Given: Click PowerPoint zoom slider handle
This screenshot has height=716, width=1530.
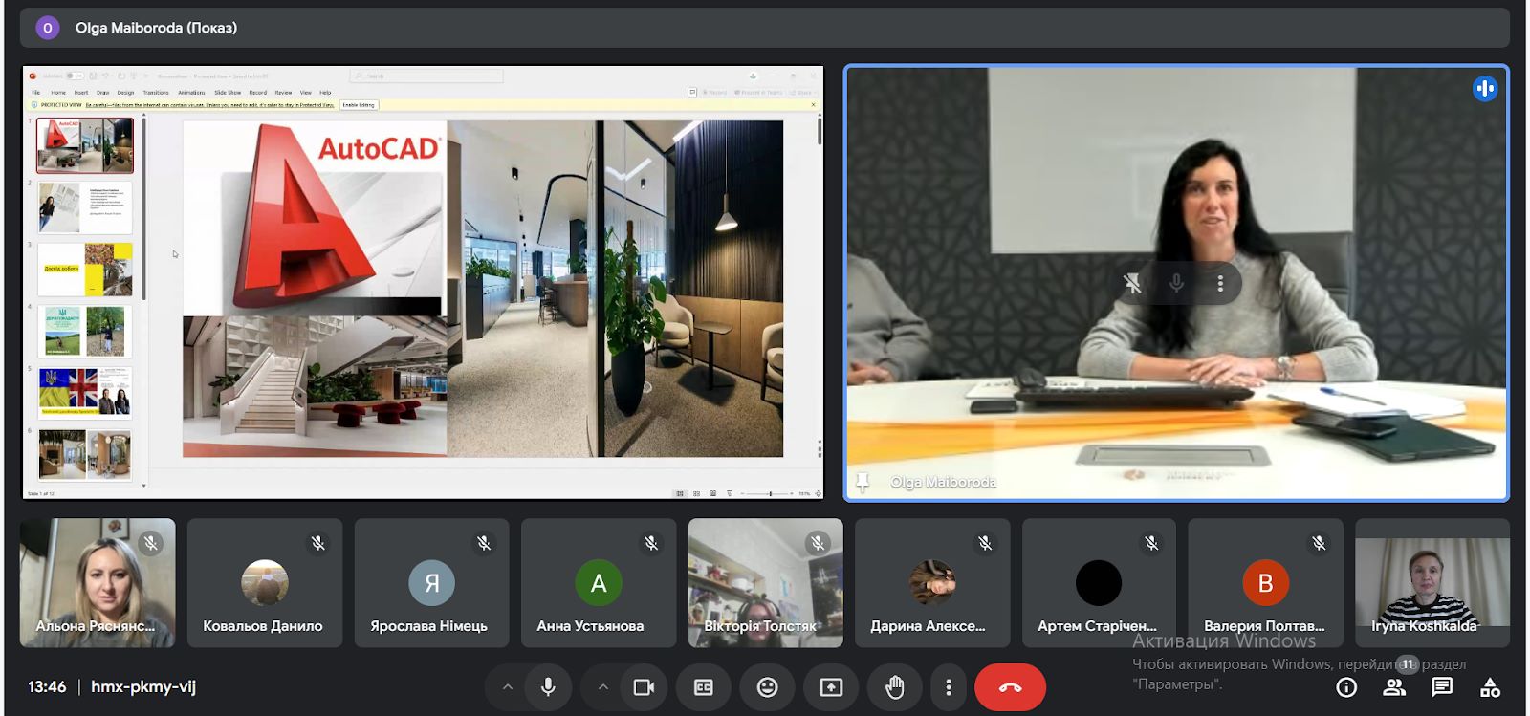Looking at the screenshot, I should coord(770,493).
